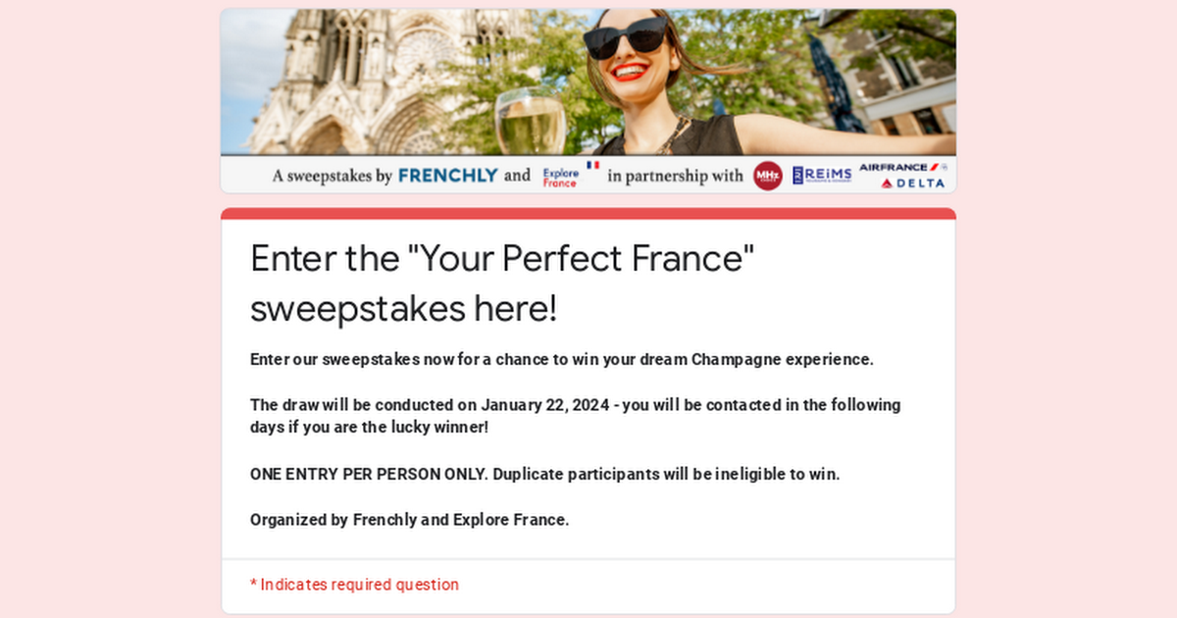The width and height of the screenshot is (1177, 618).
Task: Click the French flag icon beside Explore France
Action: [x=592, y=165]
